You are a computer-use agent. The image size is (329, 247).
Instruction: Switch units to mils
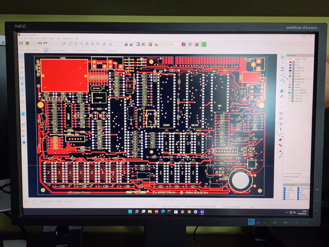(21, 72)
